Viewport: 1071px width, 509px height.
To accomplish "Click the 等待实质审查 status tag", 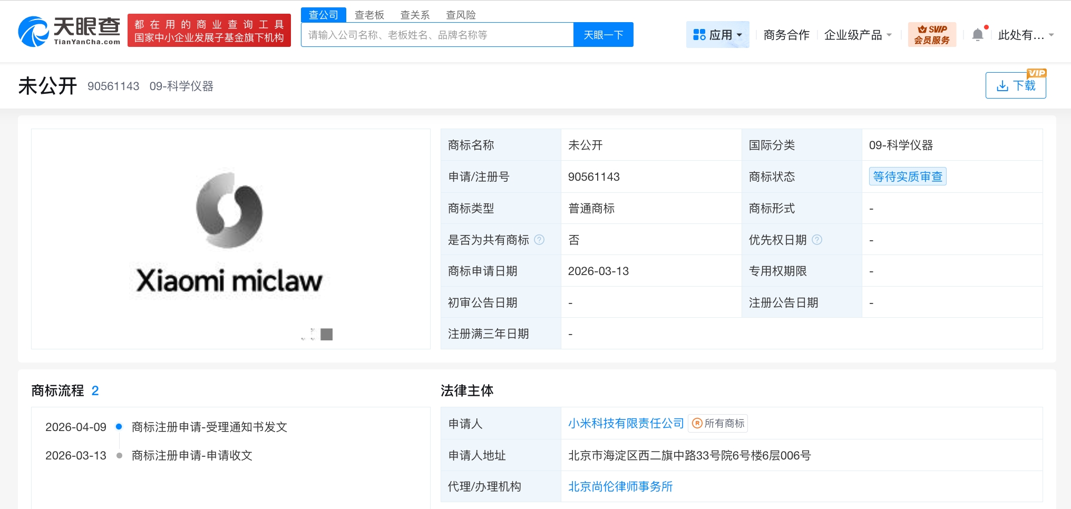I will click(907, 177).
